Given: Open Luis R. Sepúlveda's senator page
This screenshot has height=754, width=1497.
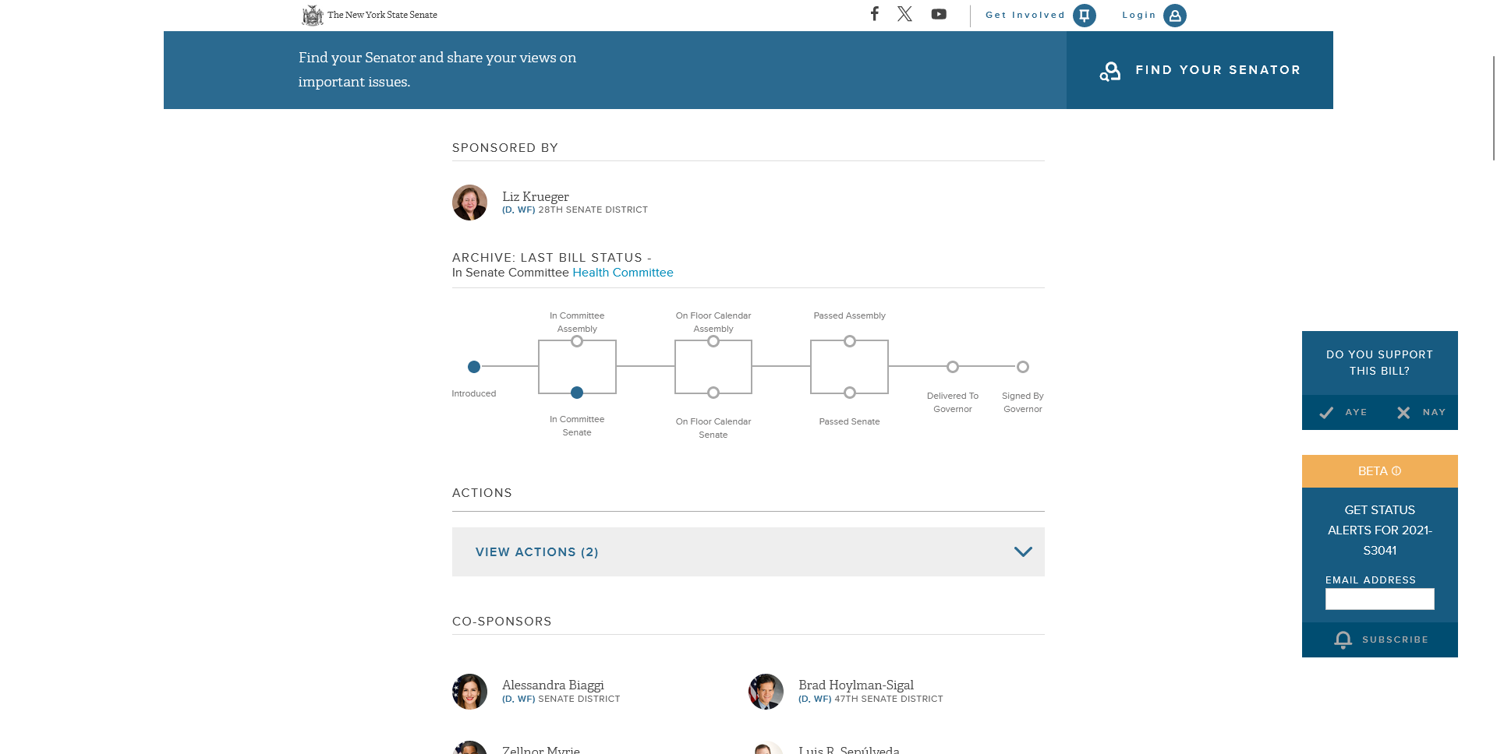Looking at the screenshot, I should [x=849, y=749].
